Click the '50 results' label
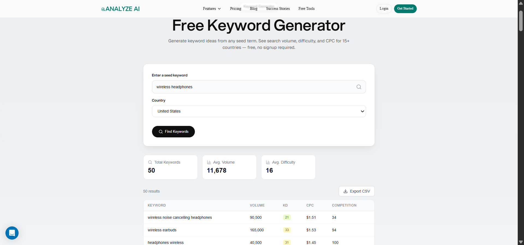The image size is (524, 245). point(151,191)
